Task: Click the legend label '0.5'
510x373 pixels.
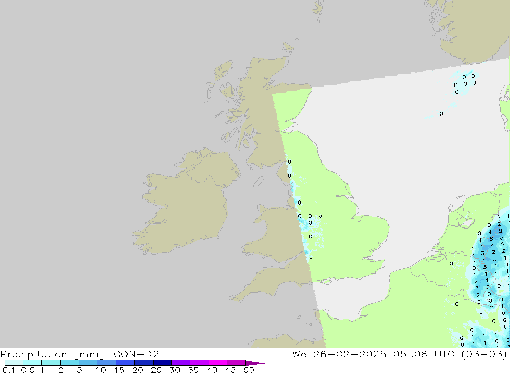Action: (28, 370)
